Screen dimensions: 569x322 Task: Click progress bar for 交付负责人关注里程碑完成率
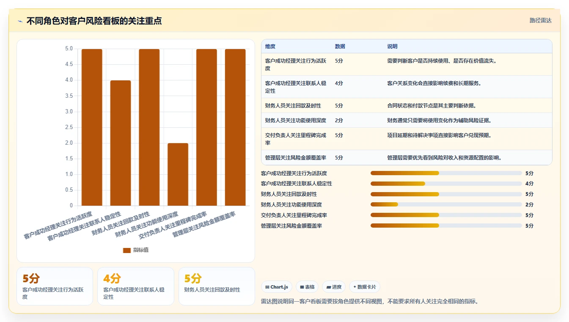coord(446,215)
